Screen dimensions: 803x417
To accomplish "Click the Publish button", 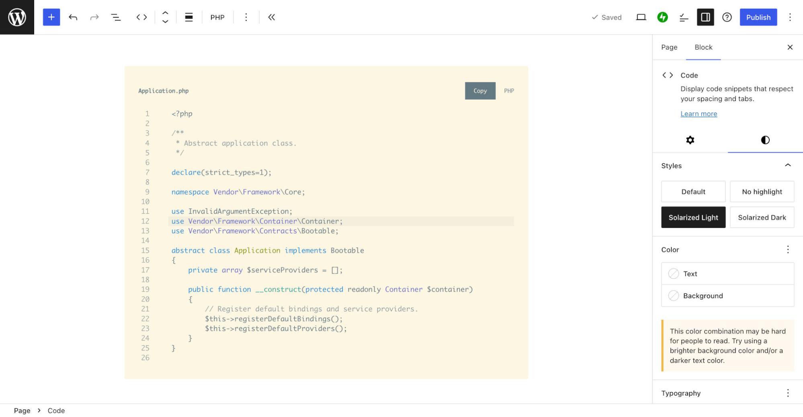I will (x=758, y=17).
